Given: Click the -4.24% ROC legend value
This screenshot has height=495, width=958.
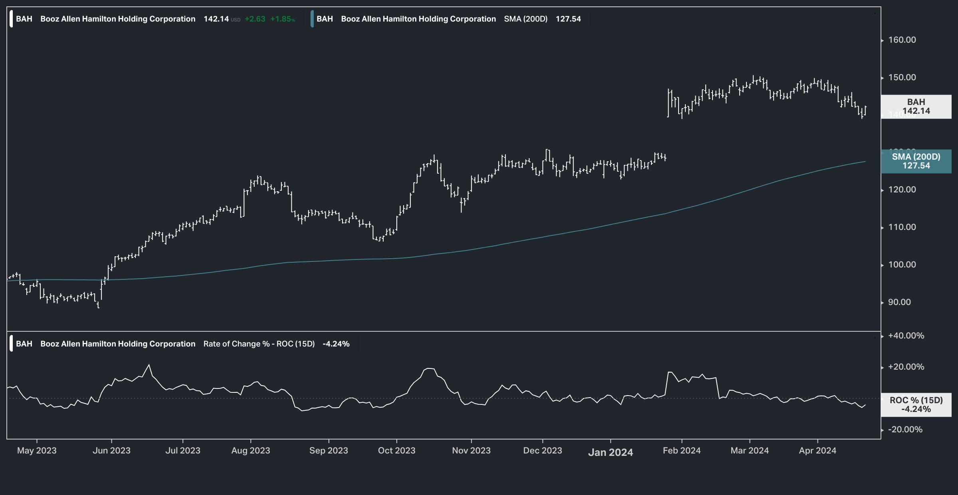Looking at the screenshot, I should tap(336, 344).
